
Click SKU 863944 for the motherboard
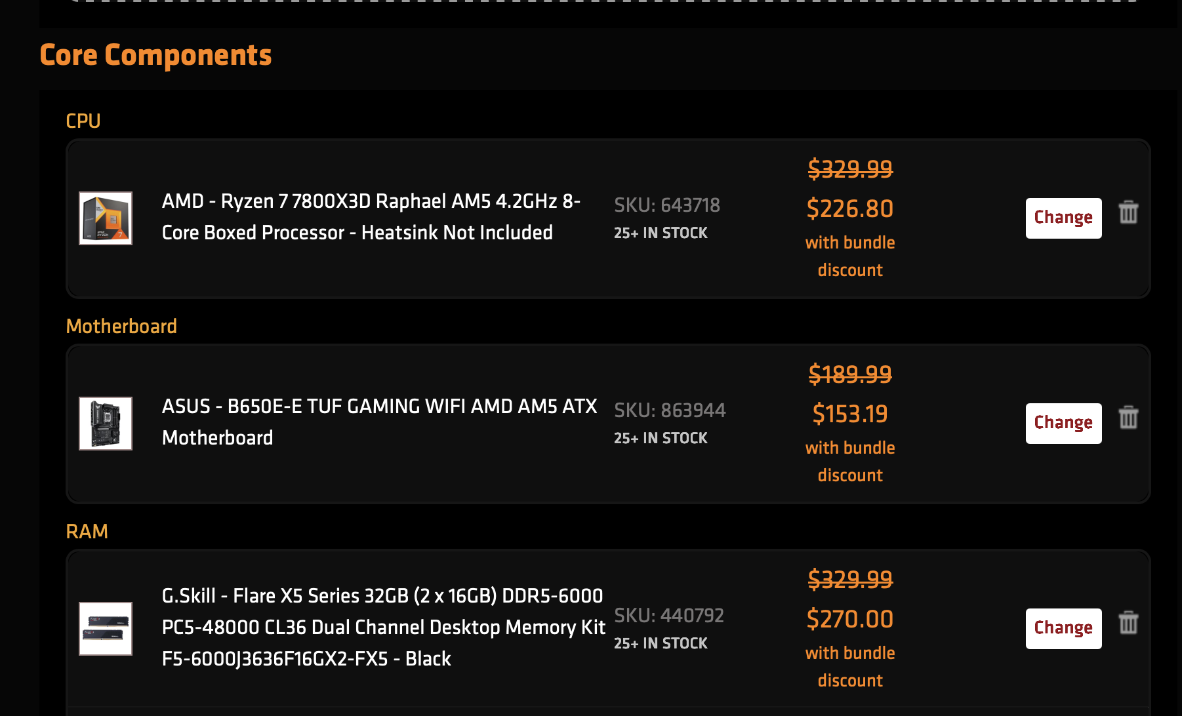pos(670,410)
